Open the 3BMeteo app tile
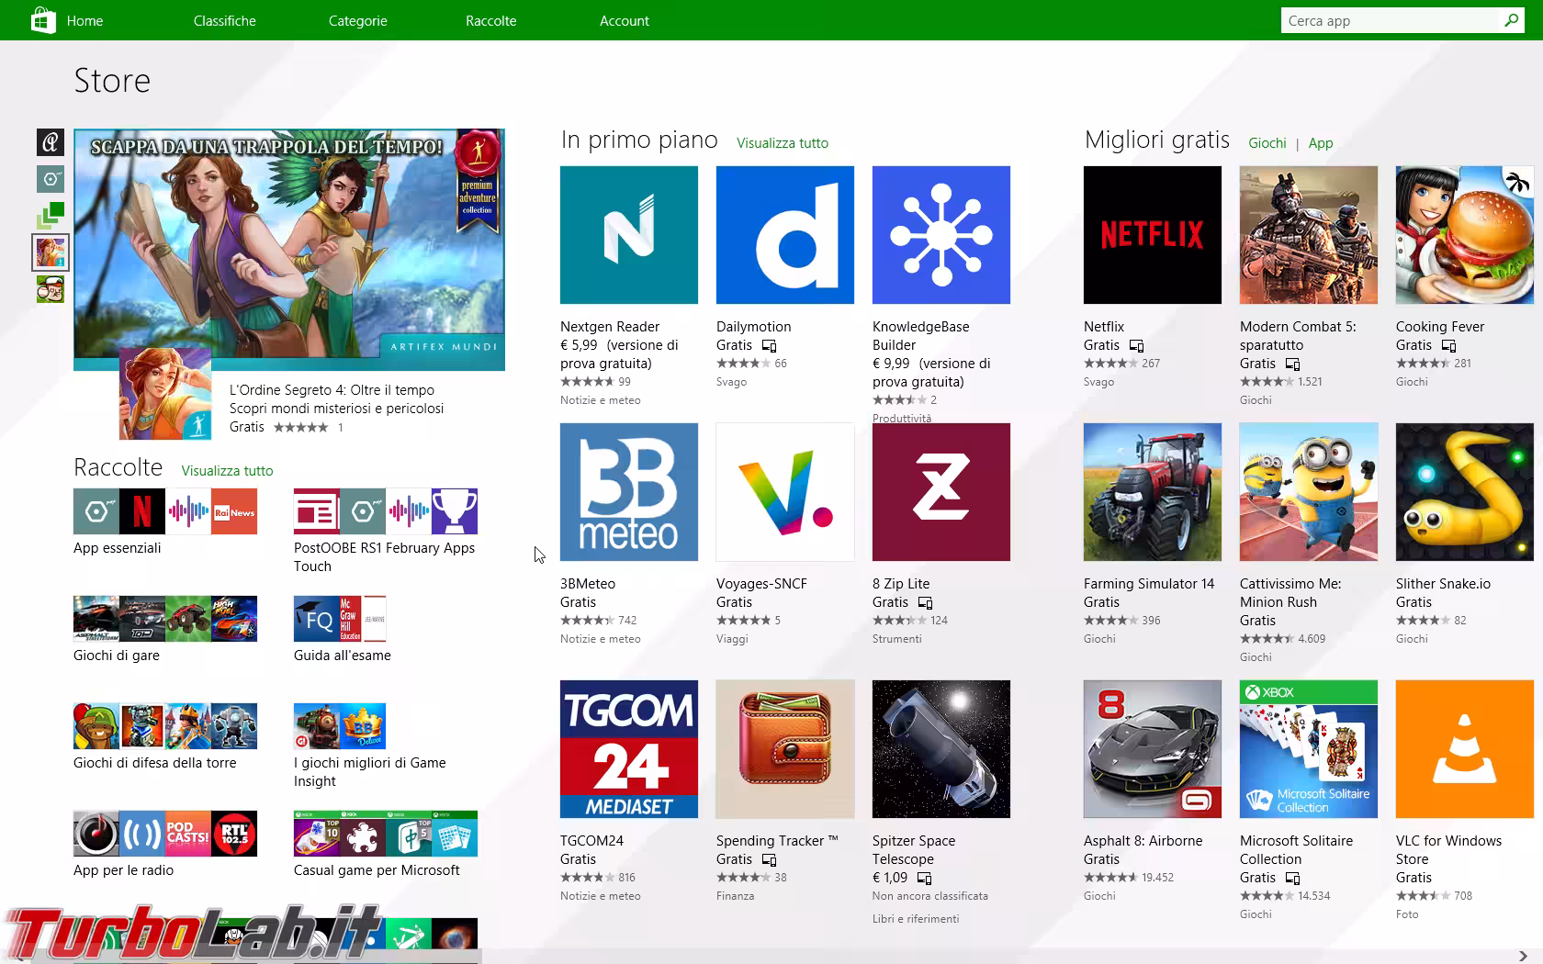1543x964 pixels. pos(628,492)
